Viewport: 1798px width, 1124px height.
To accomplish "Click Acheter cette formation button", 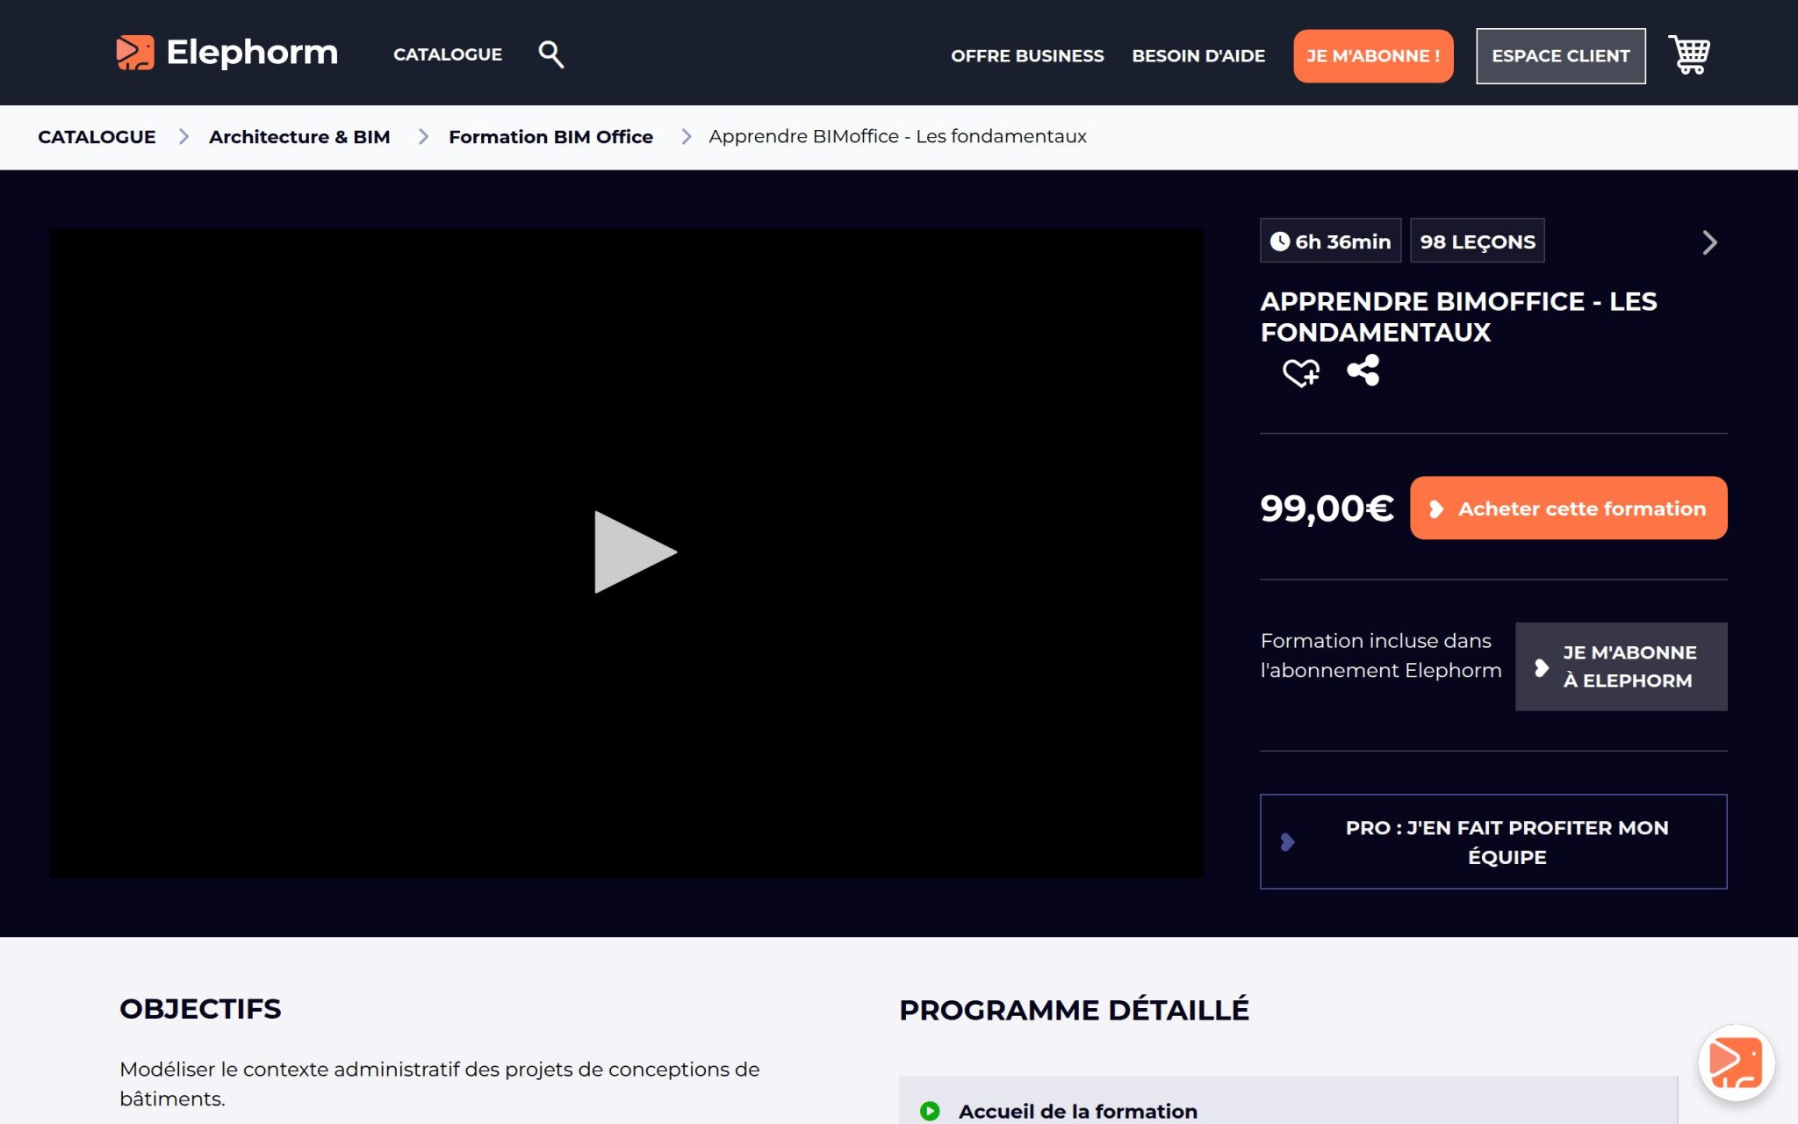I will [1568, 508].
